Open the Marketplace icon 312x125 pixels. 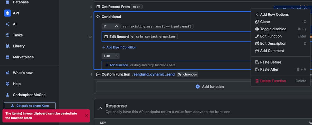7,57
